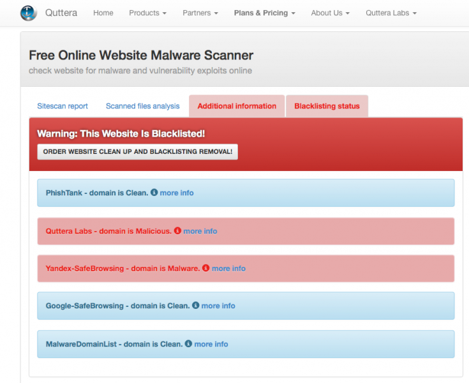The width and height of the screenshot is (469, 383).
Task: Open the Scanned files analysis tab
Action: click(x=143, y=106)
